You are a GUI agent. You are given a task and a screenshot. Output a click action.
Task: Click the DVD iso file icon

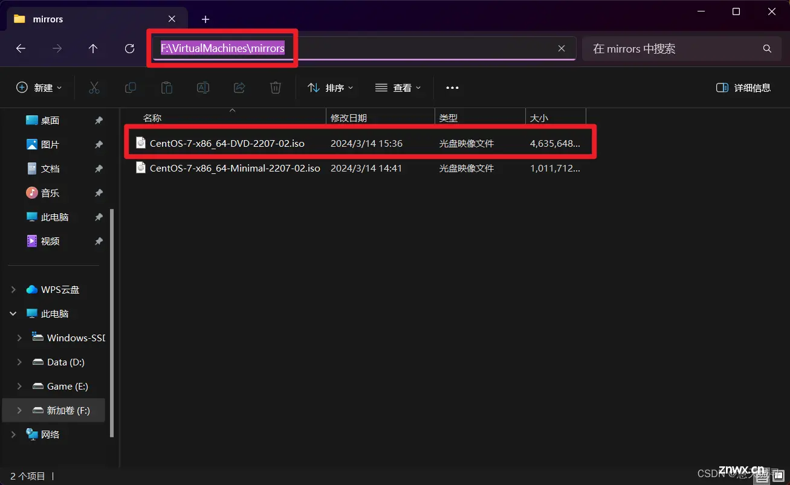141,143
